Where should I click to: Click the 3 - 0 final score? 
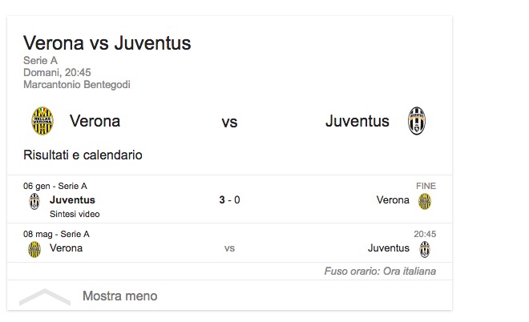pos(229,200)
